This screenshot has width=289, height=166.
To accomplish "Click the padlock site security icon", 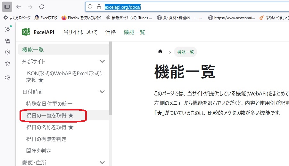I will (x=99, y=7).
